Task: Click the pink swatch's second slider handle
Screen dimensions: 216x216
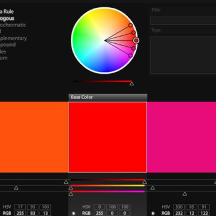Action: click(152, 188)
